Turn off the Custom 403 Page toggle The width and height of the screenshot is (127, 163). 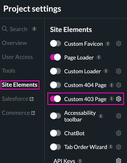pos(55,99)
